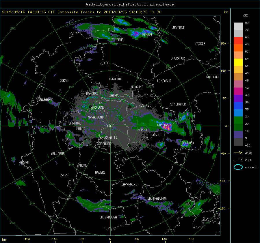Click the LINGASUR city label
The image size is (260, 243).
pyautogui.click(x=164, y=81)
